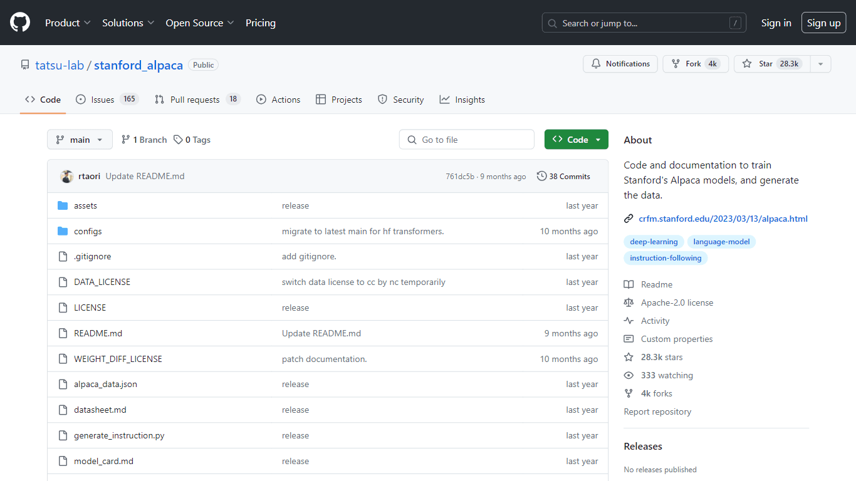
Task: Open the star lists dropdown arrow
Action: [820, 64]
